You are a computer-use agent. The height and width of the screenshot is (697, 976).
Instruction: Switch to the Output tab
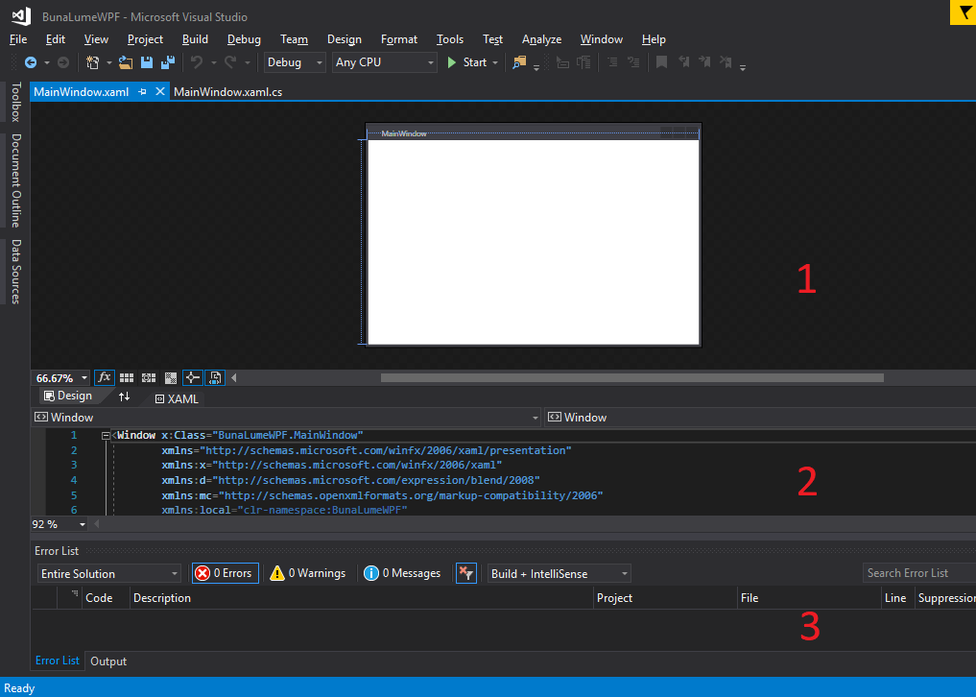click(108, 661)
